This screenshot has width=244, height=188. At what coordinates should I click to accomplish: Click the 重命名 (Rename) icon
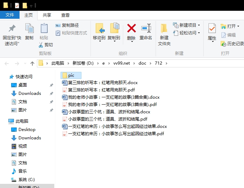146,28
